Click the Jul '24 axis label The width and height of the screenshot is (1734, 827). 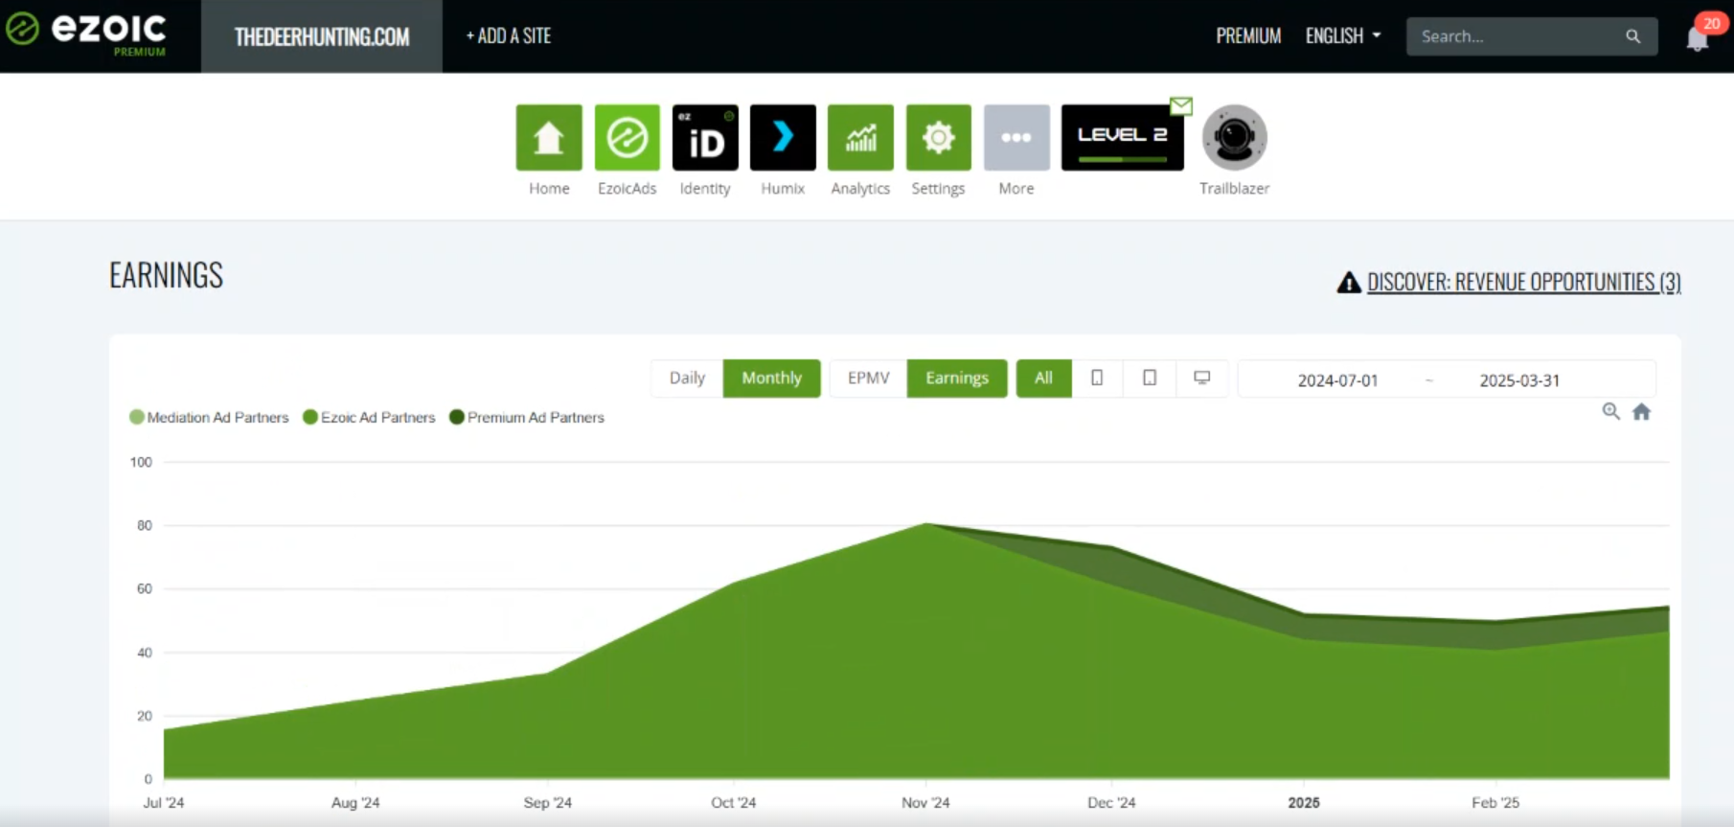tap(164, 802)
